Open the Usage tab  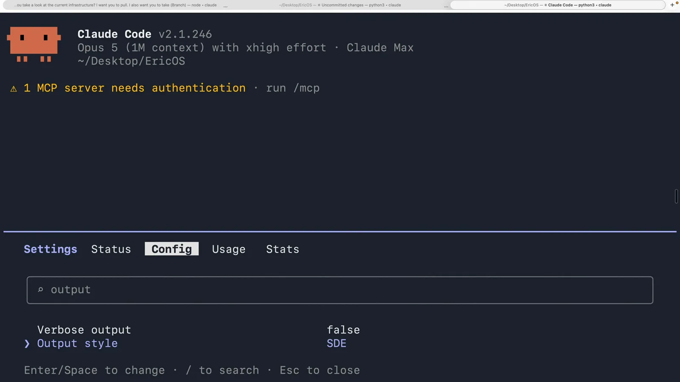coord(229,249)
